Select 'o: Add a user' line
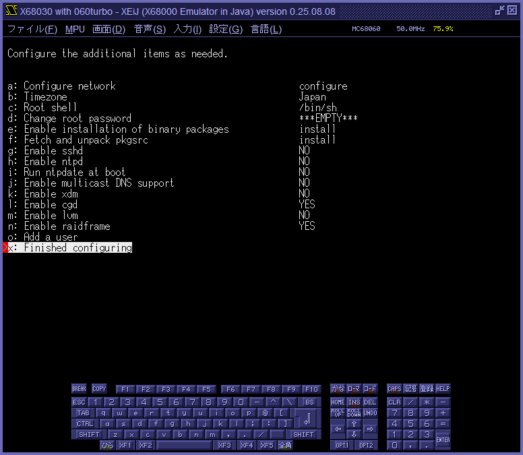Screen dimensions: 523x455 [x=42, y=237]
